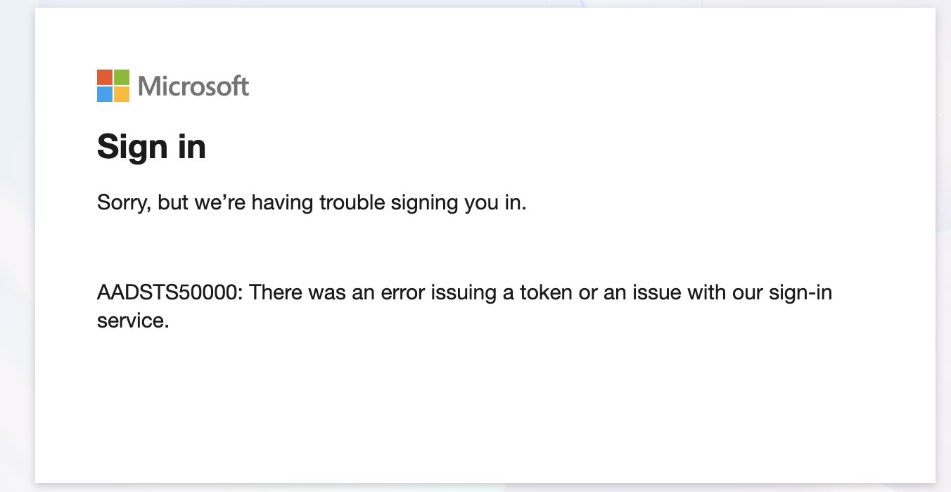Select the bold Sign in heading
Image resolution: width=951 pixels, height=492 pixels.
pyautogui.click(x=151, y=148)
